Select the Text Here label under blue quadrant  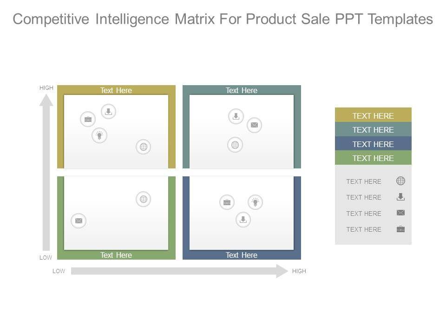pyautogui.click(x=242, y=255)
